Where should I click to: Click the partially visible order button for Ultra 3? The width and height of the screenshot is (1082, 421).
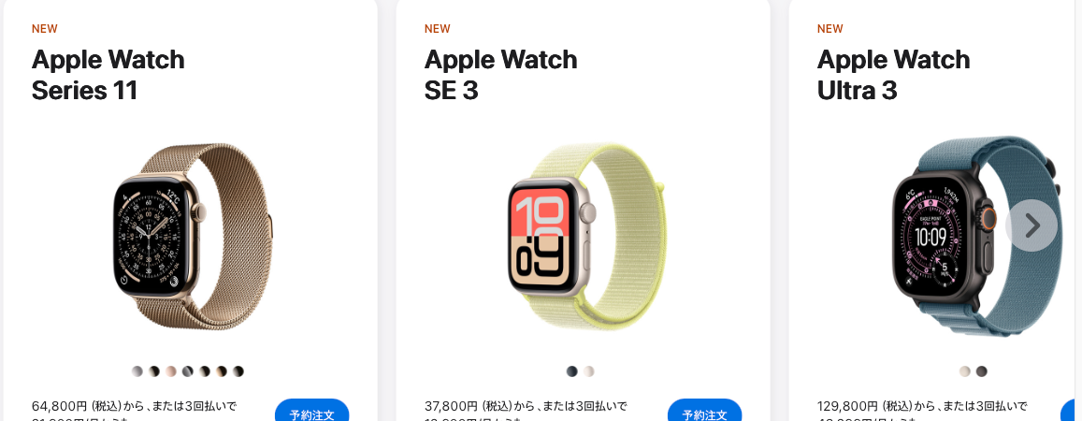coord(1071,411)
